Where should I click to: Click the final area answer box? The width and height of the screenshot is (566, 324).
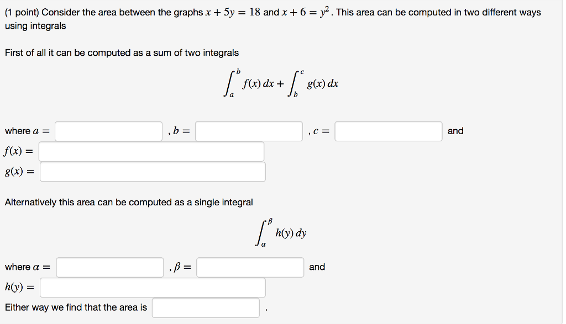click(x=206, y=307)
